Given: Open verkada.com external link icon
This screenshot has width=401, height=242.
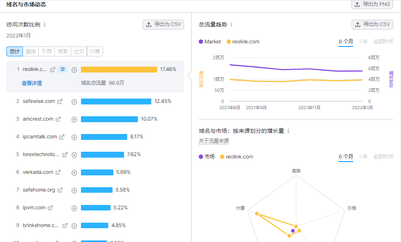Looking at the screenshot, I should (58, 172).
